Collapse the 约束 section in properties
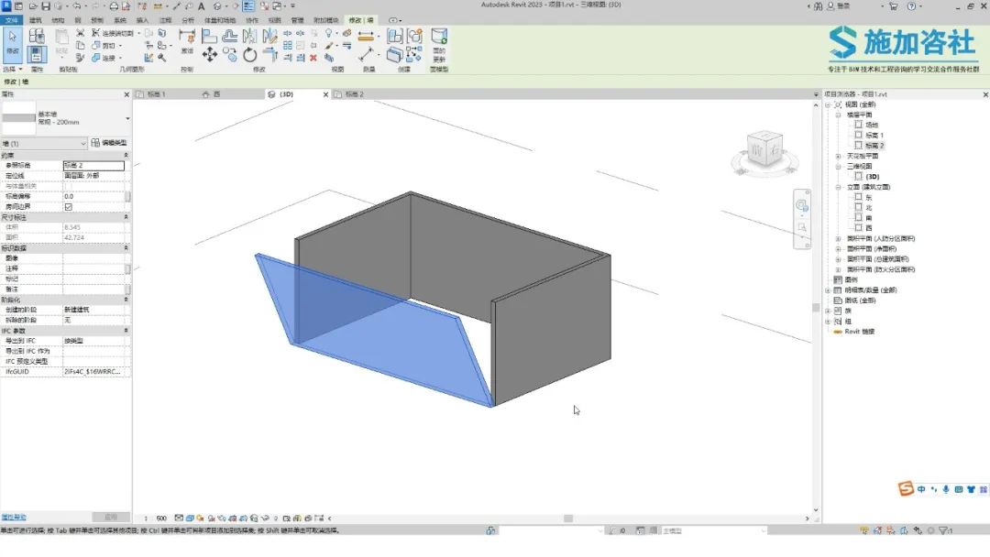This screenshot has width=990, height=557. [126, 156]
